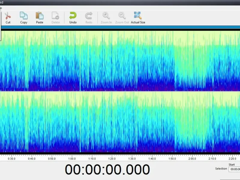Viewport: 240px width, 180px height.
Task: Click the Copy toolbar icon
Action: [24, 16]
